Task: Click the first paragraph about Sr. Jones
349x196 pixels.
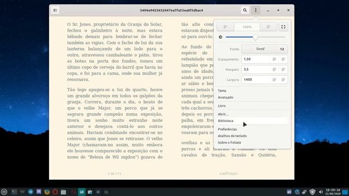Action: point(115,52)
